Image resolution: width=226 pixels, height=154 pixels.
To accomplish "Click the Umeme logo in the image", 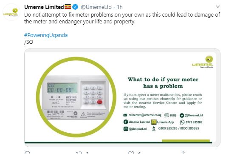I will (203, 62).
